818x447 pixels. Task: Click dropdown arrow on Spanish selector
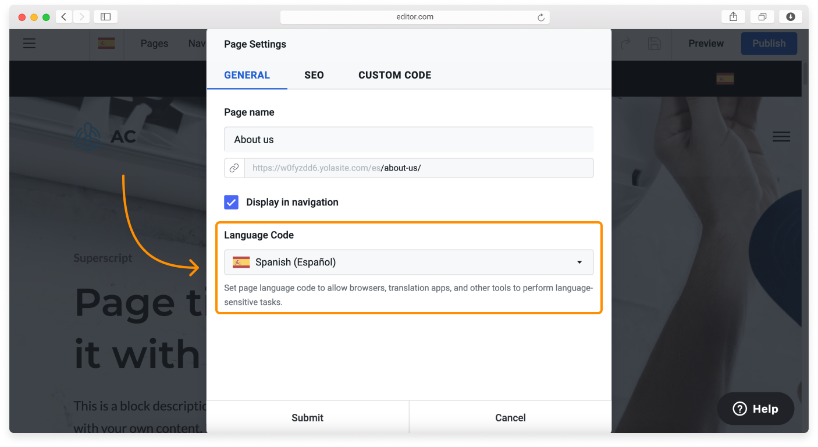[579, 262]
